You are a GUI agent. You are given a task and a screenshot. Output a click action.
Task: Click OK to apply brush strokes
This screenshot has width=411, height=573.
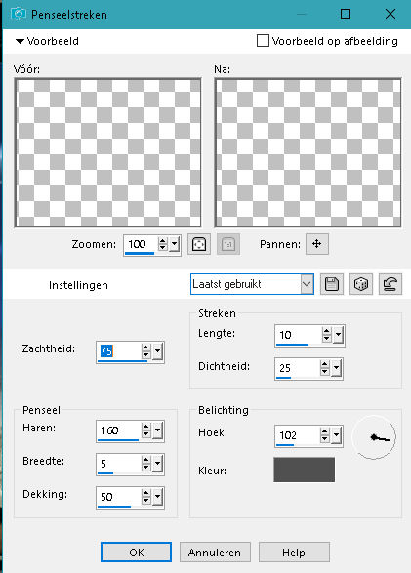tap(136, 553)
